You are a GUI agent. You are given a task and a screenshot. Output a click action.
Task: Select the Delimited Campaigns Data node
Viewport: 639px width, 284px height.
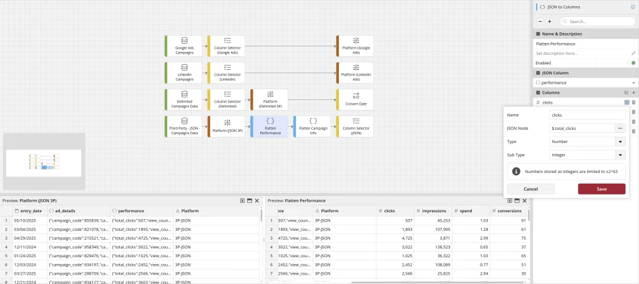coord(183,99)
